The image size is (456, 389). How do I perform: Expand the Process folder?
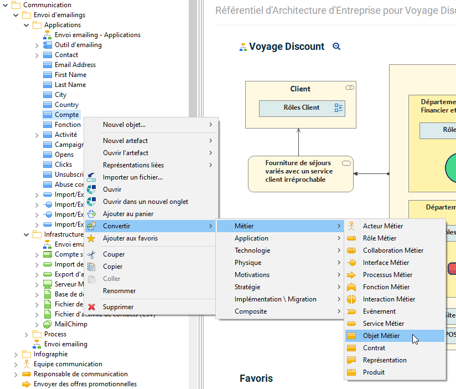tap(26, 335)
